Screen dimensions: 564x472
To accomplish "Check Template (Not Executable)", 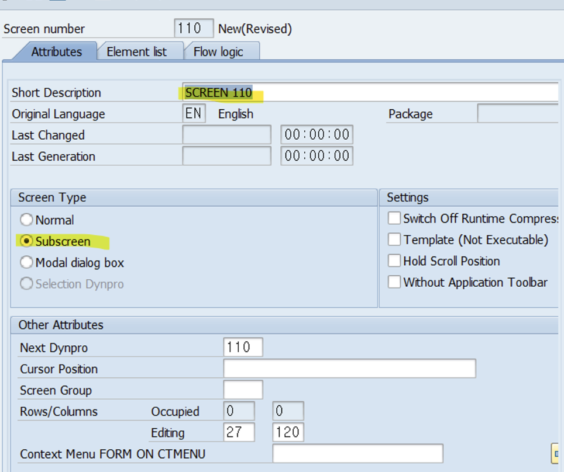I will (x=394, y=240).
